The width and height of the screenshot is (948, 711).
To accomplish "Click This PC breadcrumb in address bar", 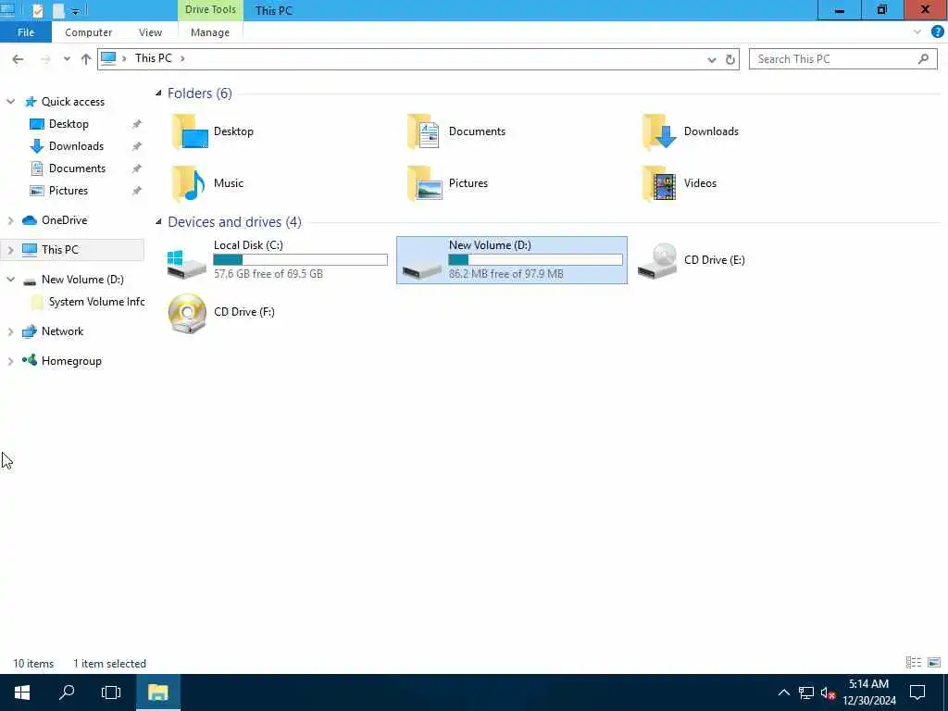I will click(x=153, y=58).
